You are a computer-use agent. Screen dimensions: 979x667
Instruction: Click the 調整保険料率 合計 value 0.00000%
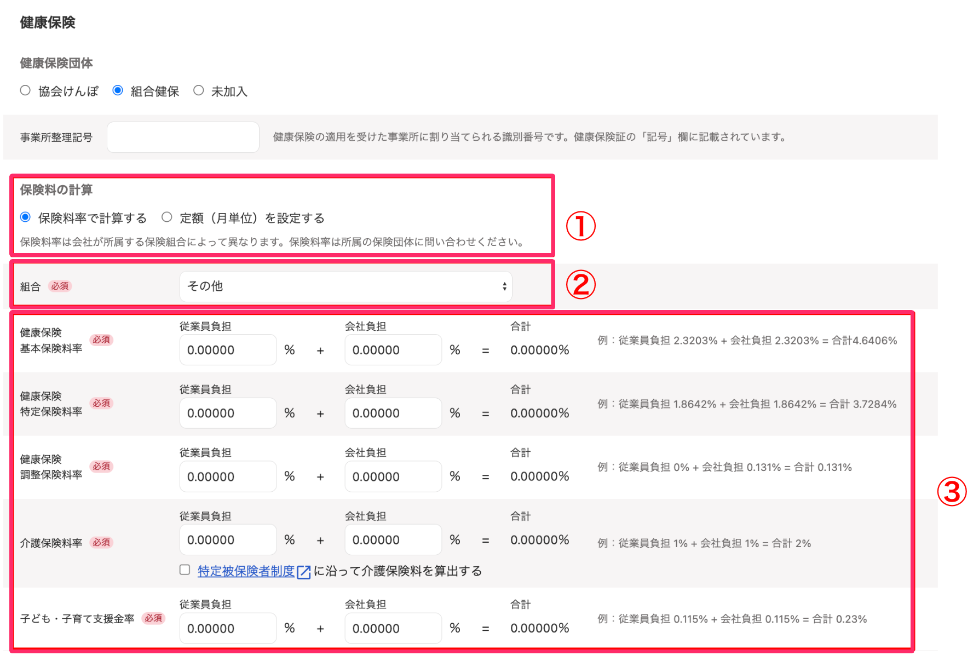pyautogui.click(x=540, y=476)
